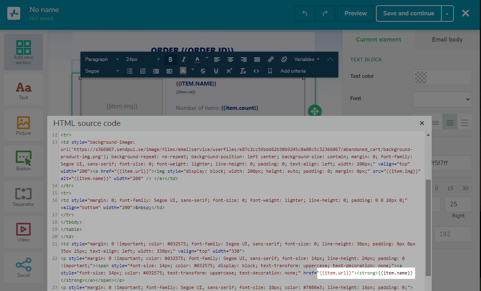Click the No name email title
This screenshot has width=481, height=291.
click(44, 10)
